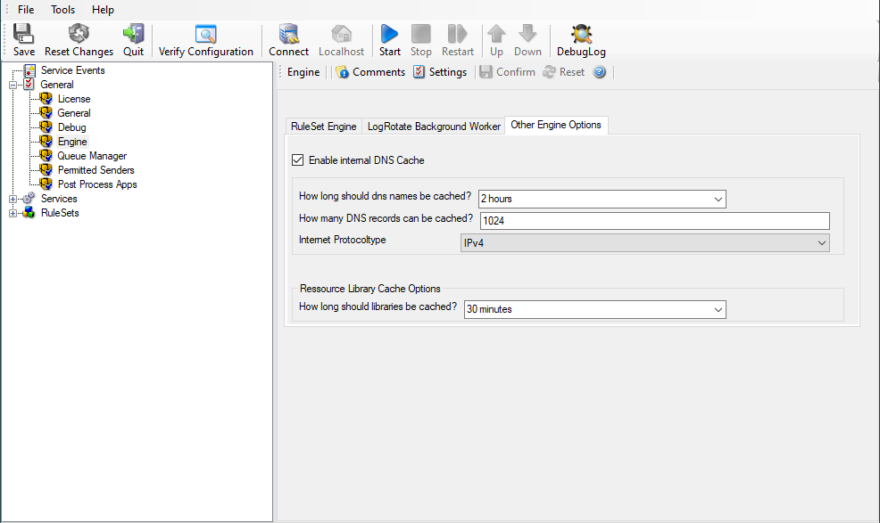The height and width of the screenshot is (523, 880).
Task: Open Comments in the Engine toolbar
Action: (x=369, y=72)
